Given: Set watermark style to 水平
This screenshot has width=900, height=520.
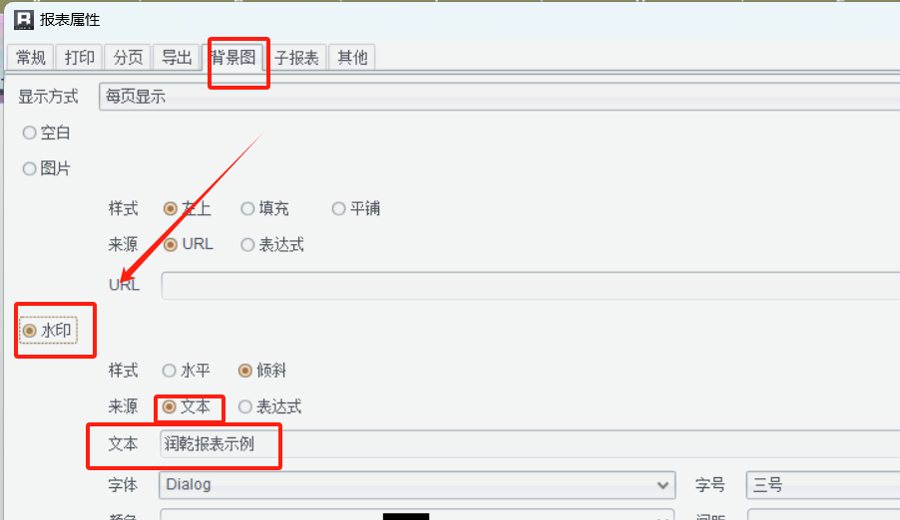Looking at the screenshot, I should point(186,371).
